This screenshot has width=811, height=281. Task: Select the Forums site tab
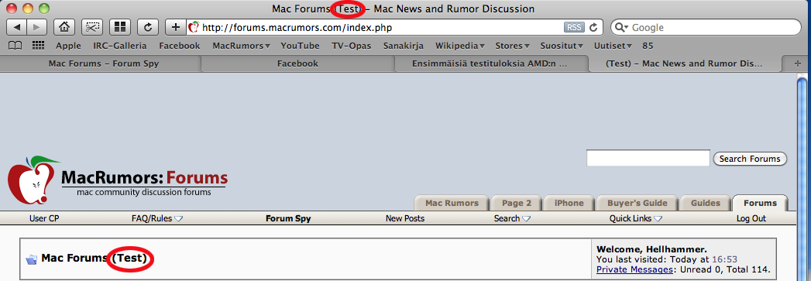(x=761, y=203)
